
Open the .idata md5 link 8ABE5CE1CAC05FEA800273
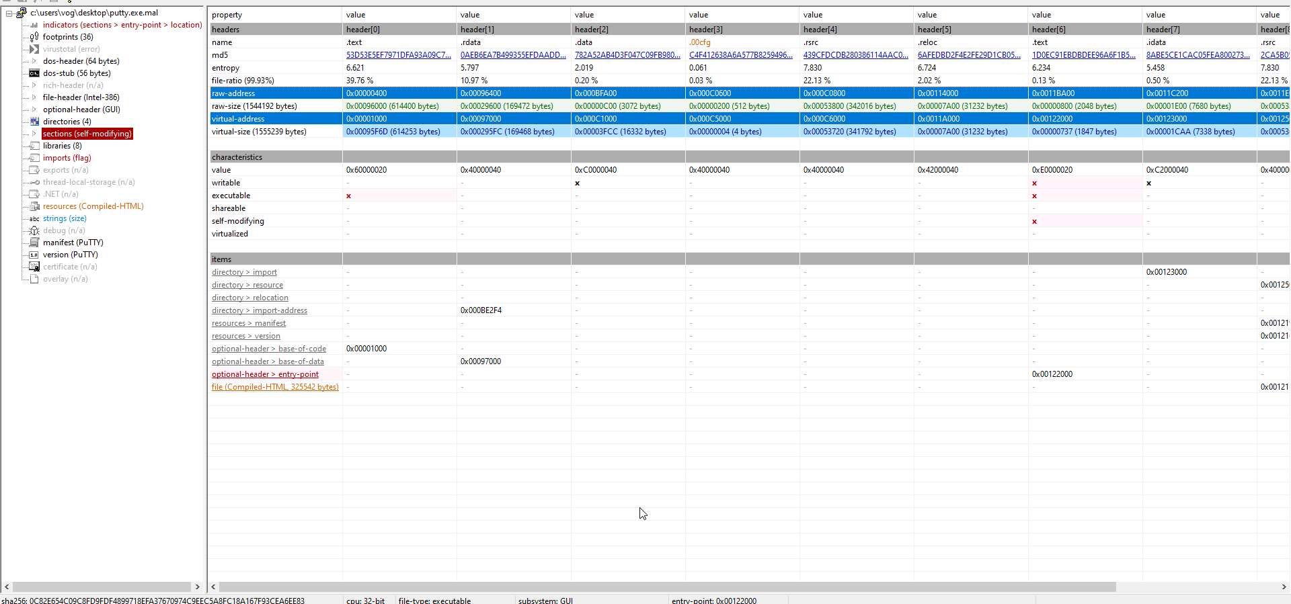pyautogui.click(x=1198, y=55)
